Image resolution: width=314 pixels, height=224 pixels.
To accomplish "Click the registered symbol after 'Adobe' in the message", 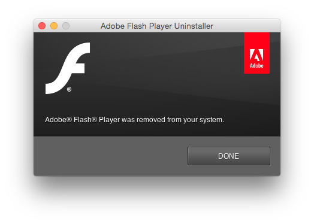I will (x=69, y=120).
